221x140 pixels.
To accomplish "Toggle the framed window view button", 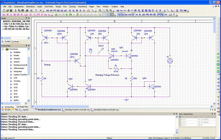I will click(112, 15).
